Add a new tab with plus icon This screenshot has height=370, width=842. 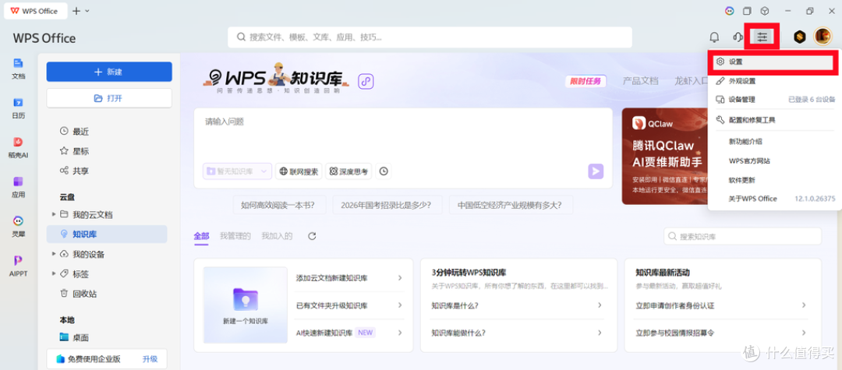[x=76, y=11]
